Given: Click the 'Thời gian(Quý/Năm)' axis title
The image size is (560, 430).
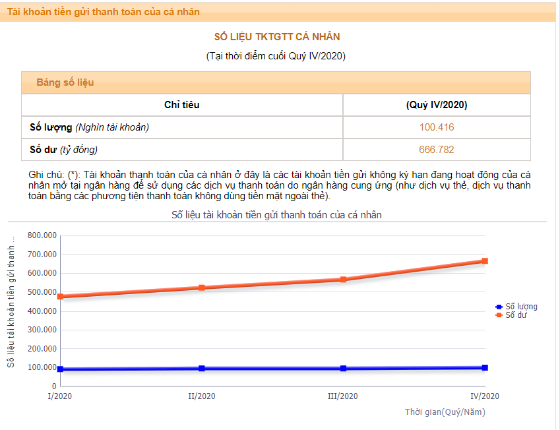Looking at the screenshot, I should pos(445,412).
